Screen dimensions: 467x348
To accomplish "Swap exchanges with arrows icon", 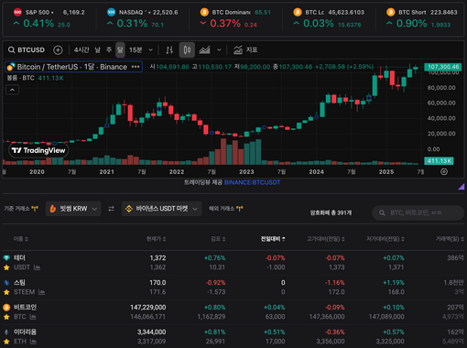I will [111, 209].
